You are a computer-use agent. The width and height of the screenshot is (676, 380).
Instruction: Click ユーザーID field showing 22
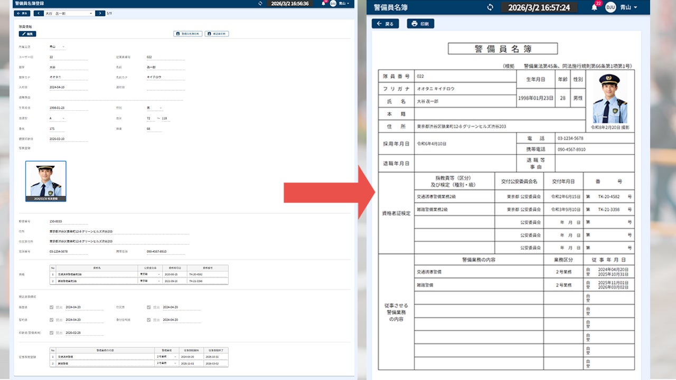click(68, 57)
